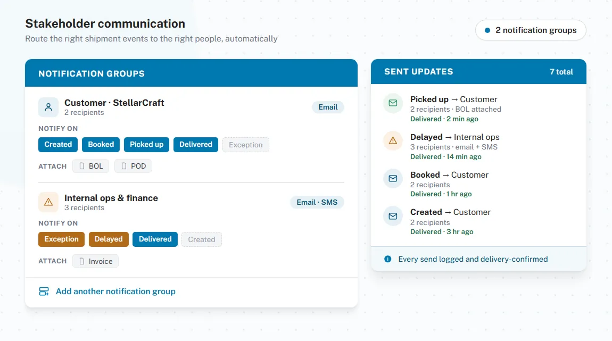Click the 2 notification groups pill
This screenshot has height=341, width=612.
(x=531, y=30)
